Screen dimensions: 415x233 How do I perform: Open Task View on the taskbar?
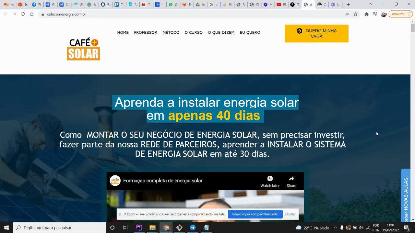tap(125, 227)
